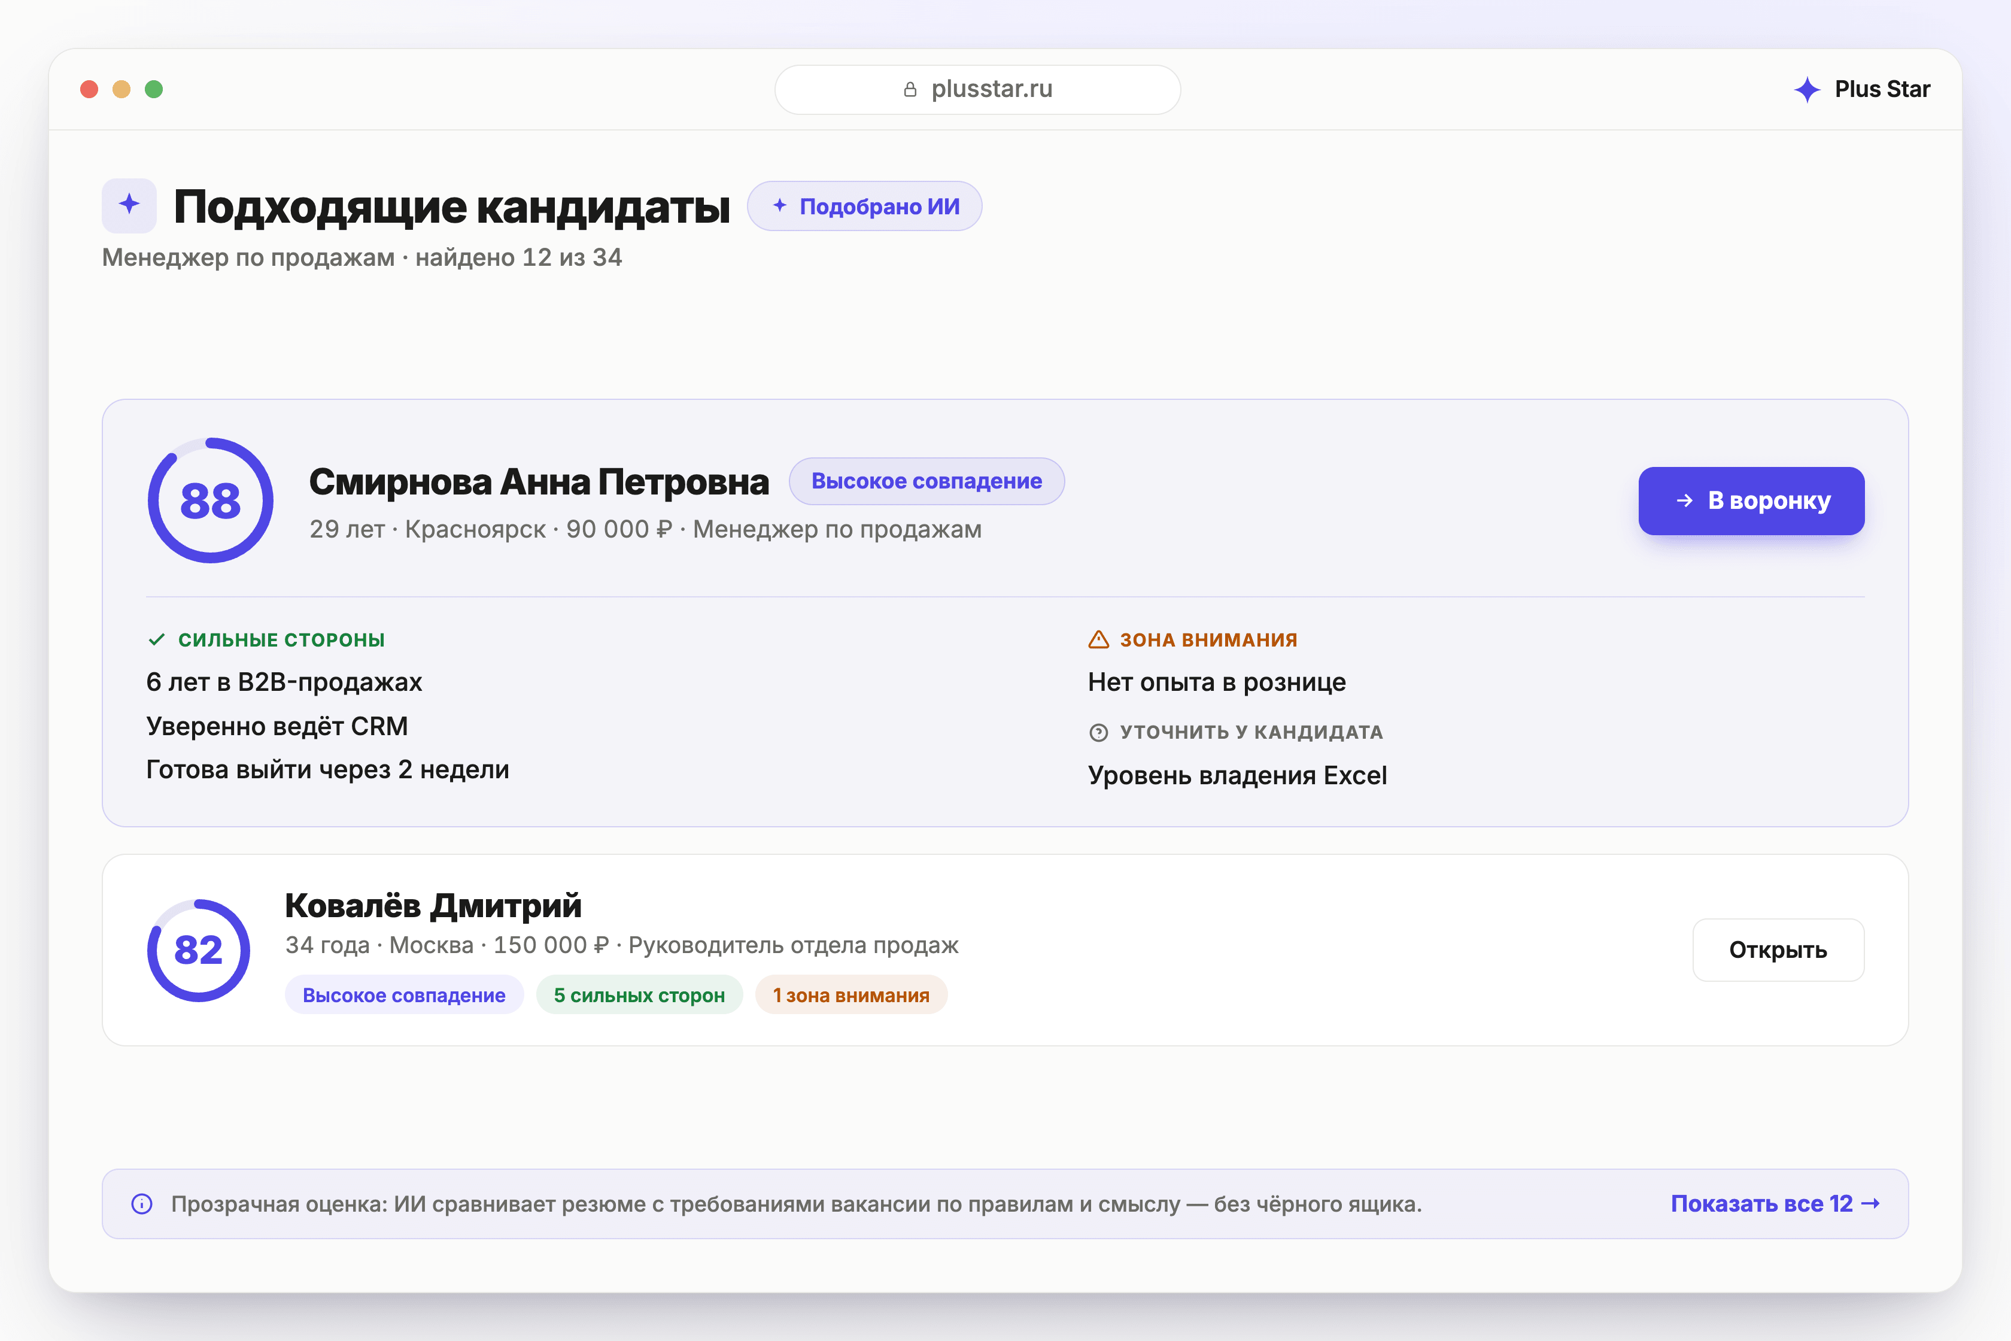
Task: Minimize the window with yellow button
Action: click(x=121, y=89)
